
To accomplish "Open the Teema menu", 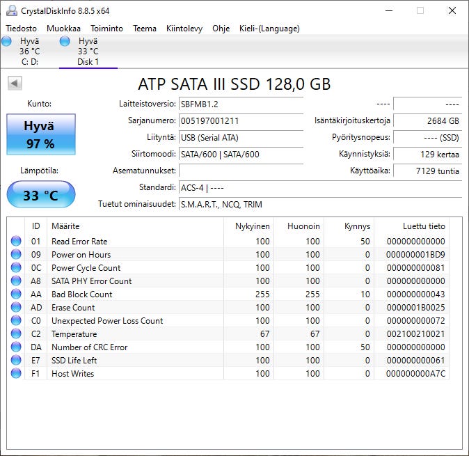I will (x=145, y=29).
